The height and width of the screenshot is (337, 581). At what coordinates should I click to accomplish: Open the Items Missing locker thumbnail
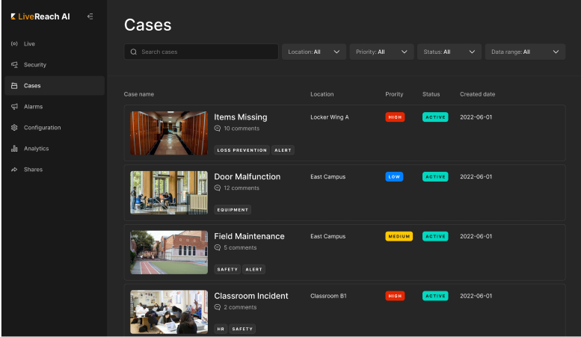pos(169,133)
